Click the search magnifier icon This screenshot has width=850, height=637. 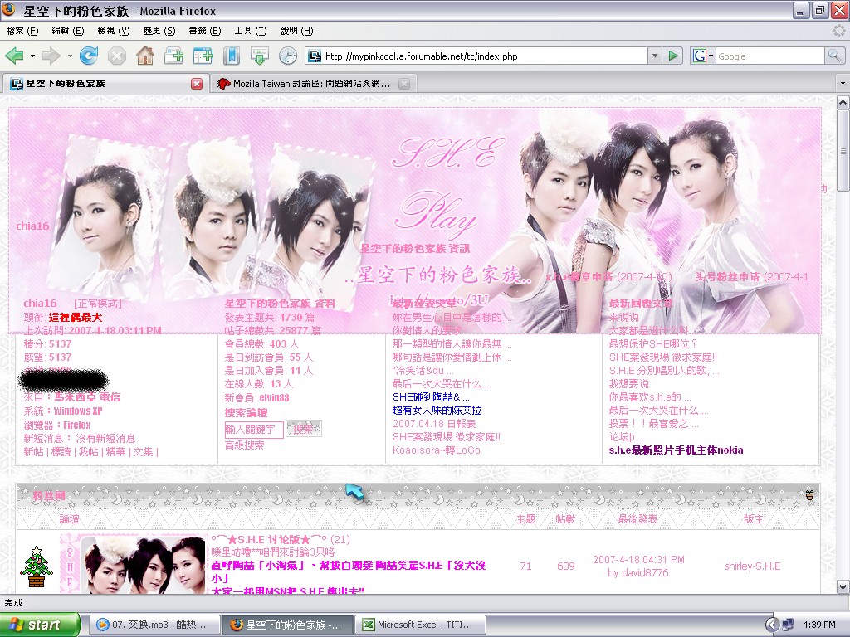(834, 56)
